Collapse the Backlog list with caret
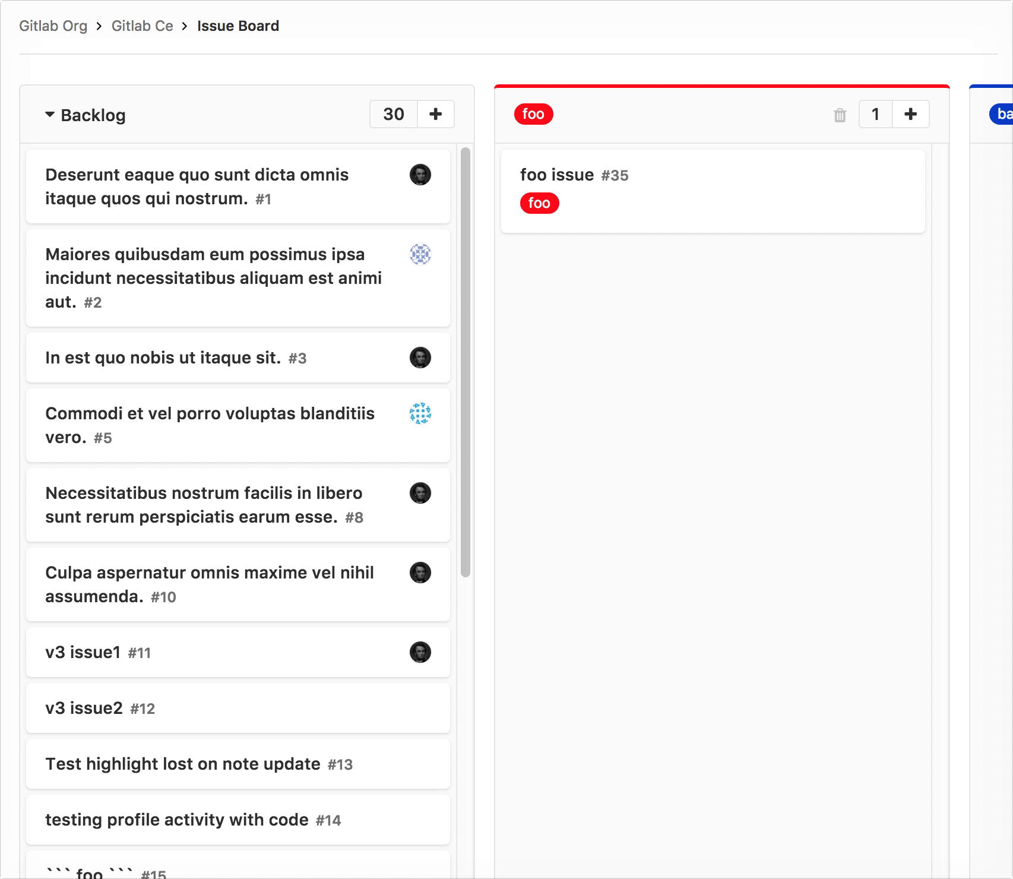This screenshot has width=1013, height=879. (x=50, y=115)
